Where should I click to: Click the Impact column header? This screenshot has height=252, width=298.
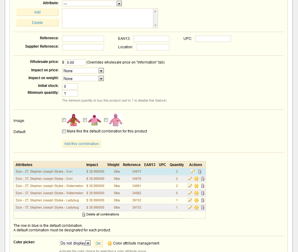pos(92,165)
